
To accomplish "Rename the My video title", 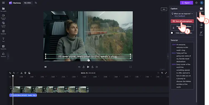I will 28,3.
